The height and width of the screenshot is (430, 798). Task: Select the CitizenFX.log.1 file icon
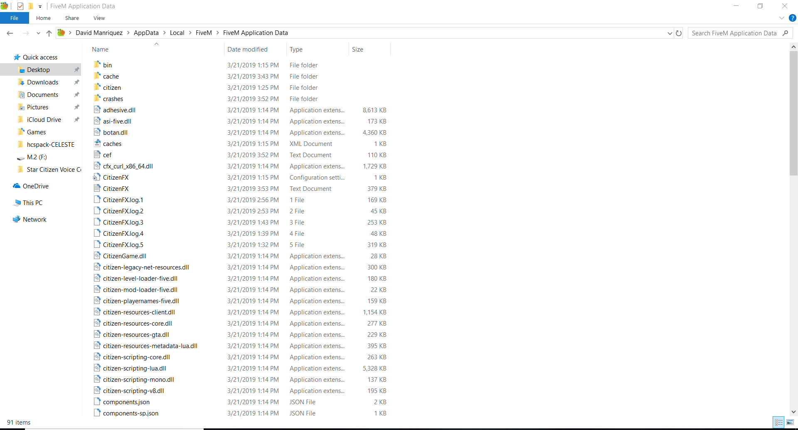pos(97,200)
